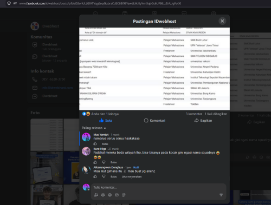Click the Mas Yamtot commenter name
Viewport: 271px width, 205px height.
click(101, 135)
